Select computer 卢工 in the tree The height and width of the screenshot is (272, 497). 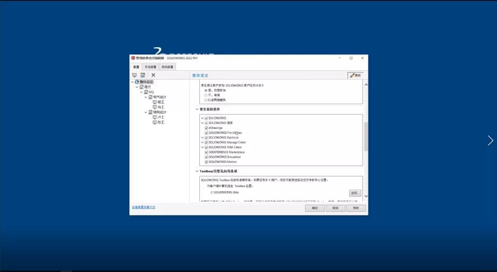point(158,118)
